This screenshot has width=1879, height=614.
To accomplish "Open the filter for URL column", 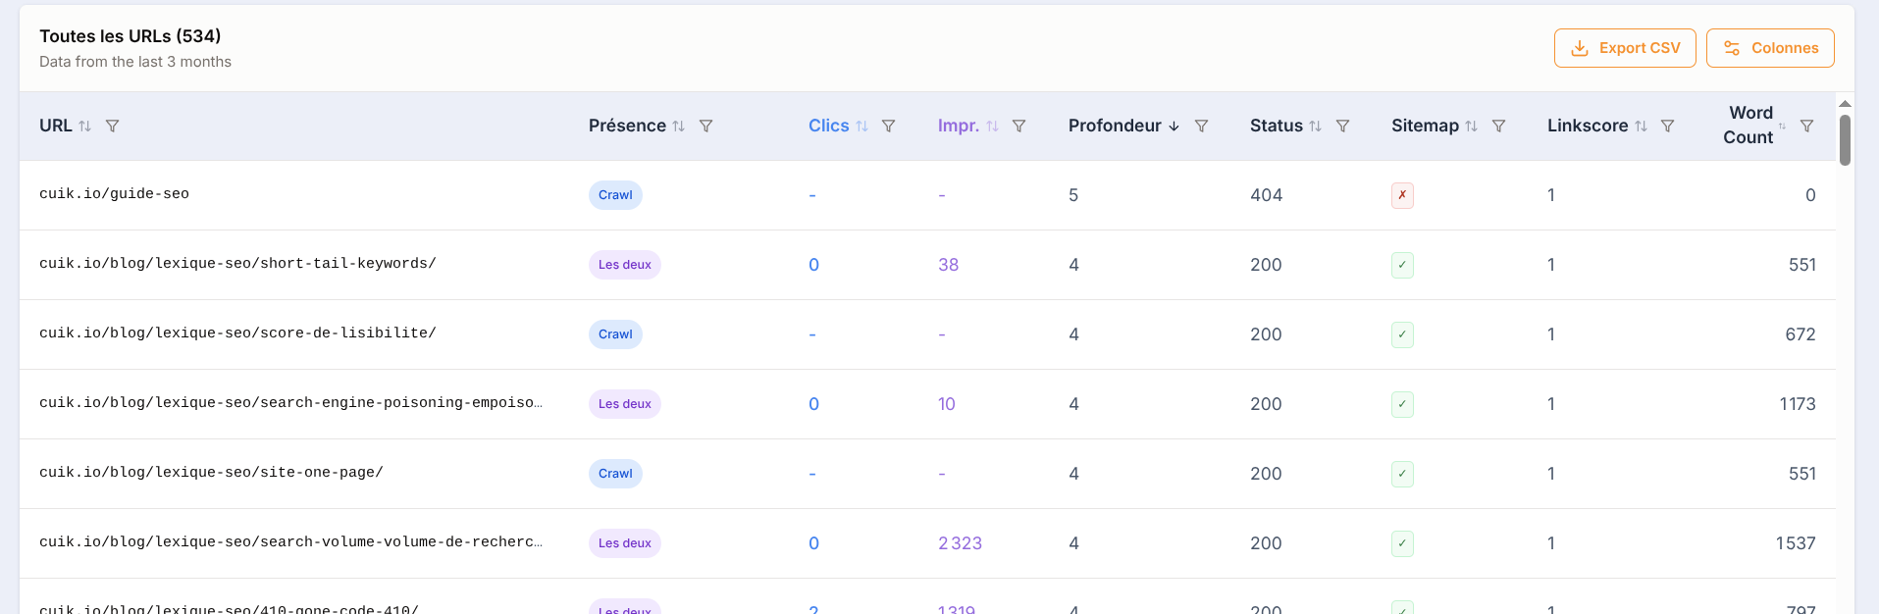I will point(112,126).
